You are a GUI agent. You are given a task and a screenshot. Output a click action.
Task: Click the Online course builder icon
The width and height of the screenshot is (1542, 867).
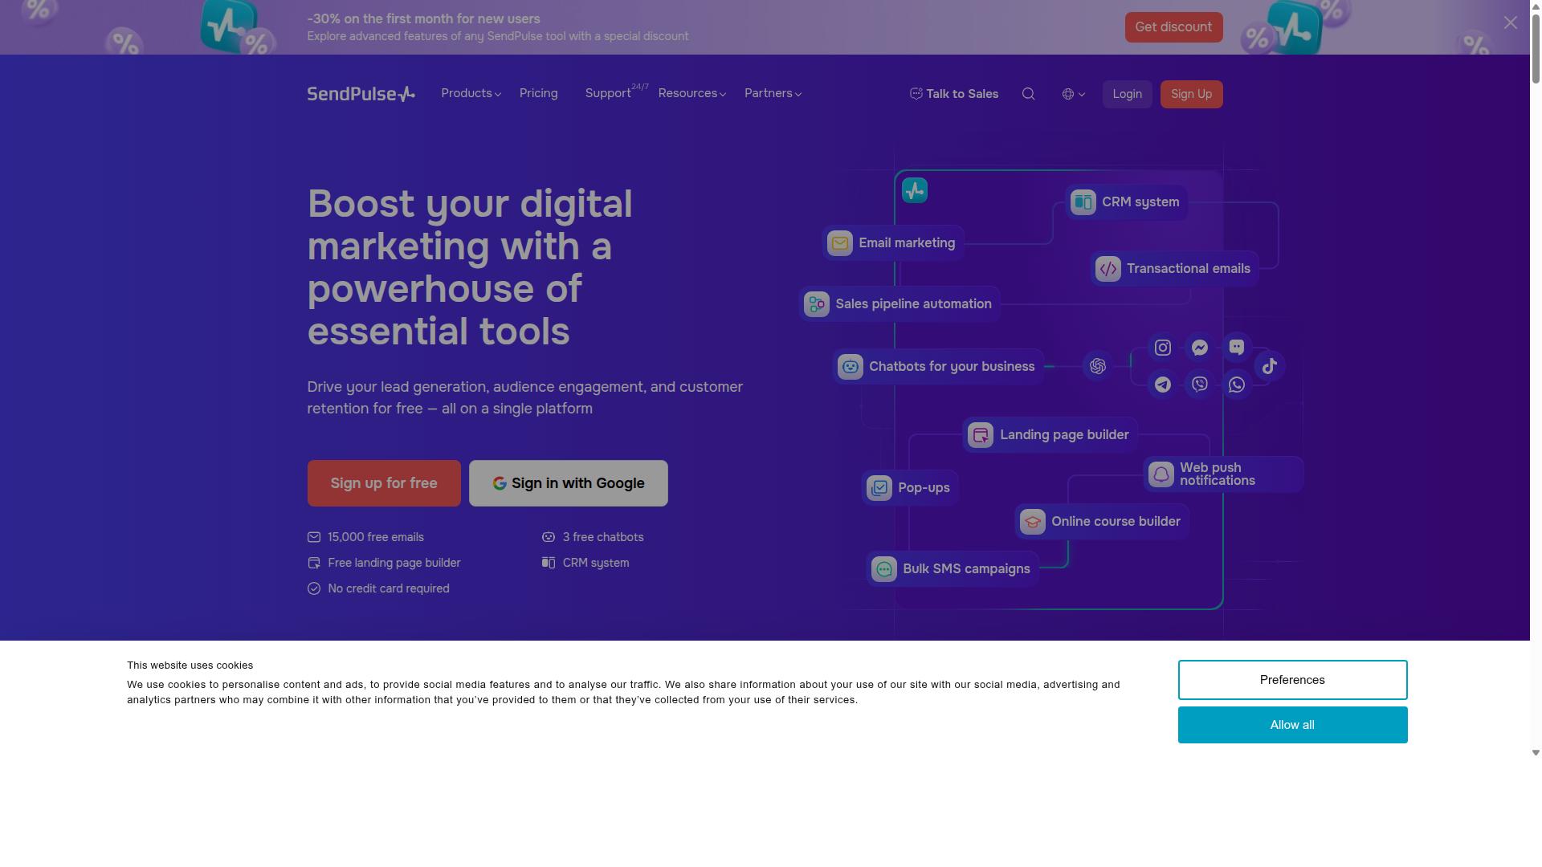[1032, 522]
